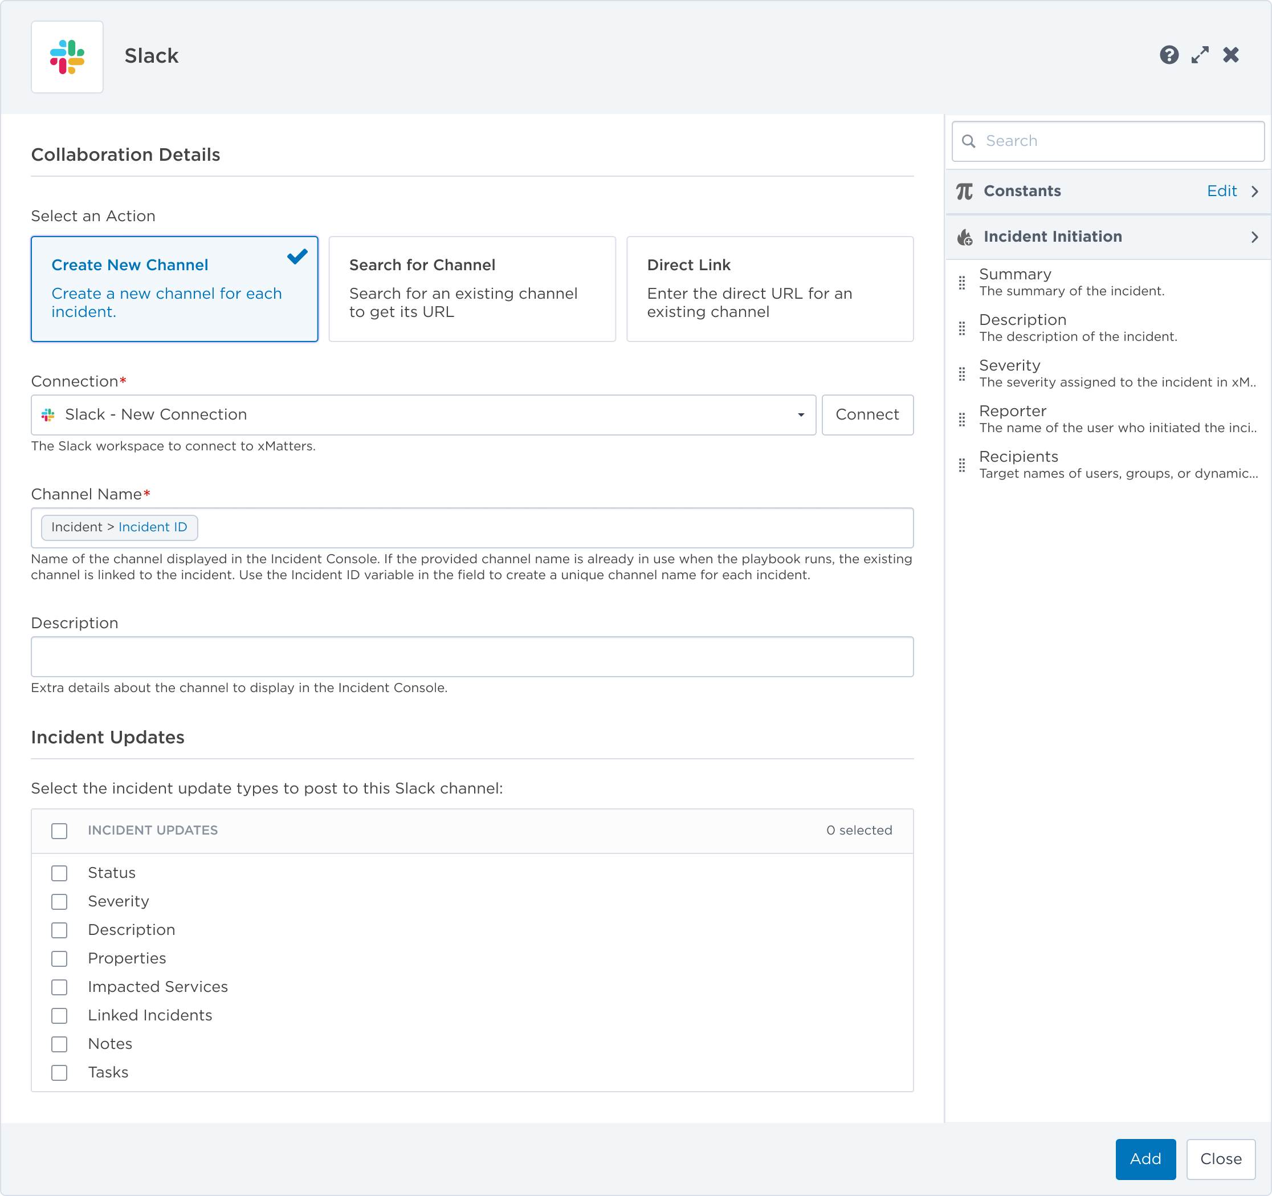The height and width of the screenshot is (1196, 1272).
Task: Enable the Tasks checkbox
Action: tap(59, 1072)
